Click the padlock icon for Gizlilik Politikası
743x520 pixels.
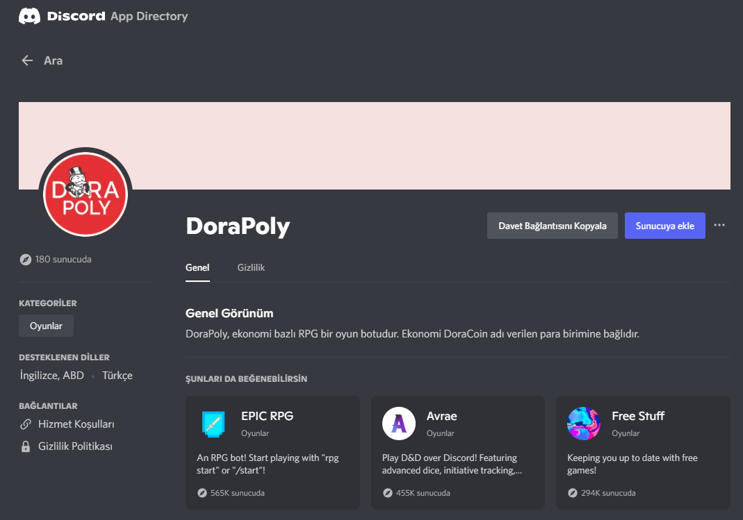[26, 446]
